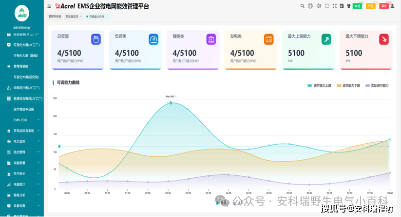Click the Max 266.1 peak point on chart
The width and height of the screenshot is (401, 217).
tap(171, 103)
